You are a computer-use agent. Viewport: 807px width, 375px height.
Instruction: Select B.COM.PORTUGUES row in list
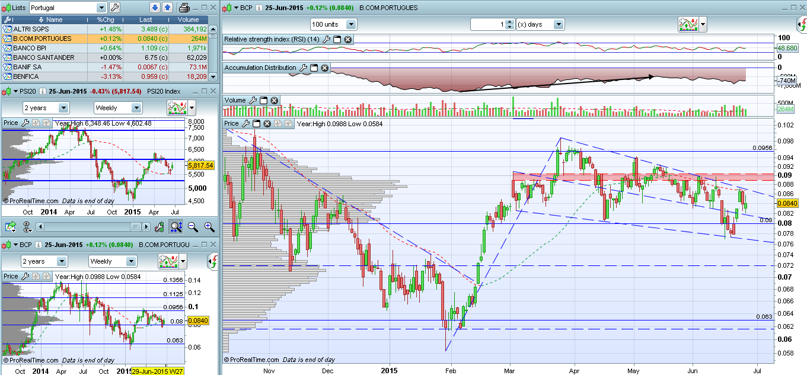[105, 38]
